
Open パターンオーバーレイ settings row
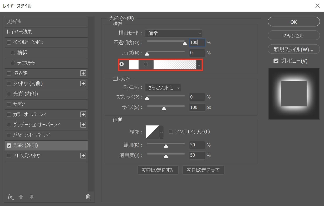46,135
